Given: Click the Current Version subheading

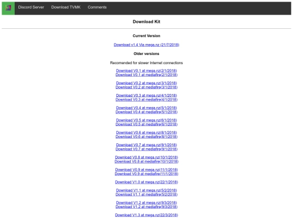Looking at the screenshot, I should (x=146, y=36).
